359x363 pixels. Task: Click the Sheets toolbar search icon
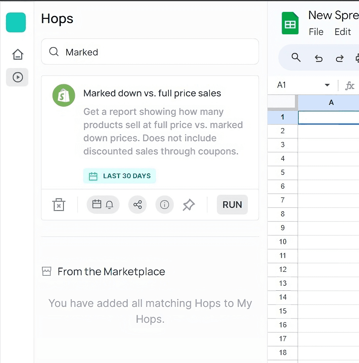click(x=296, y=57)
